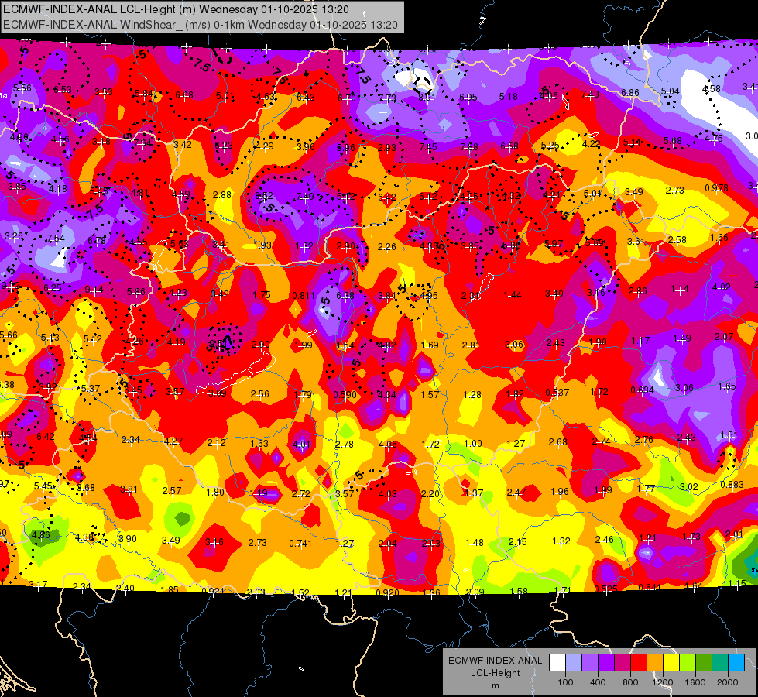Viewport: 758px width, 697px height.
Task: Select the yellow legend color box
Action: tap(671, 662)
